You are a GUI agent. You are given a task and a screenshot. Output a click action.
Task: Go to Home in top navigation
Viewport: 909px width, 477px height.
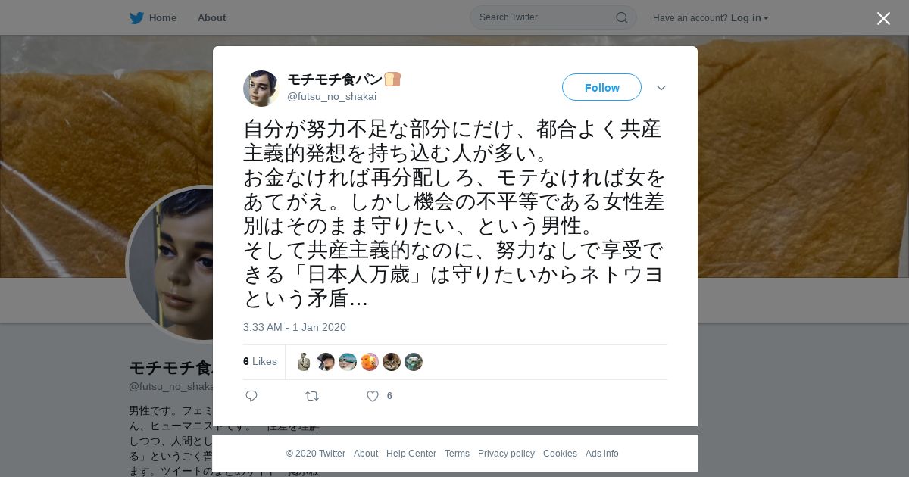[x=163, y=18]
